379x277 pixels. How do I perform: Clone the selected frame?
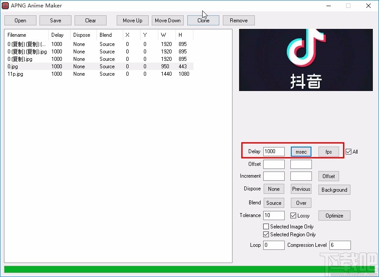pyautogui.click(x=203, y=20)
